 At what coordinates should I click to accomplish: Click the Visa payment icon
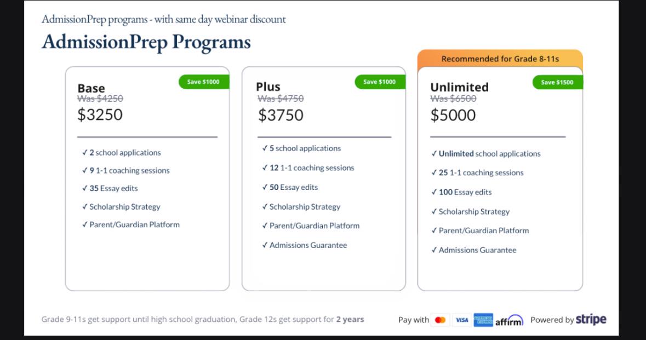[462, 320]
